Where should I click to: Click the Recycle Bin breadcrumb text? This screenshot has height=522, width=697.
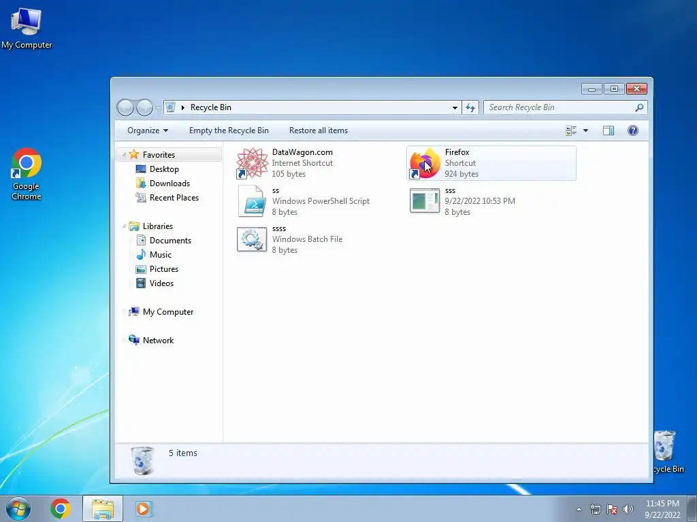coord(211,107)
